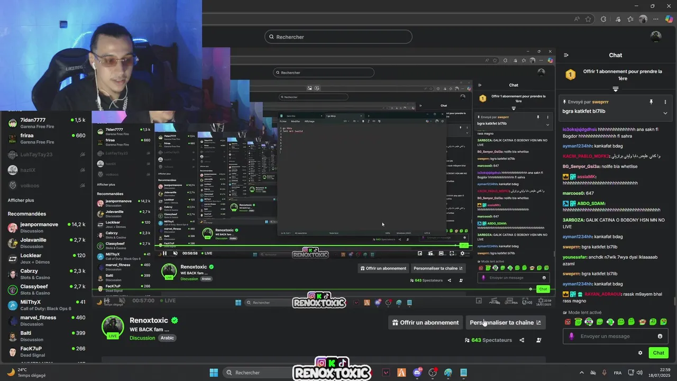
Task: Click Personnaliser ta chaîne
Action: pyautogui.click(x=505, y=322)
